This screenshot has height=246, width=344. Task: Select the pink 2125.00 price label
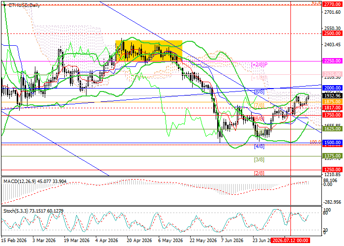(x=332, y=74)
